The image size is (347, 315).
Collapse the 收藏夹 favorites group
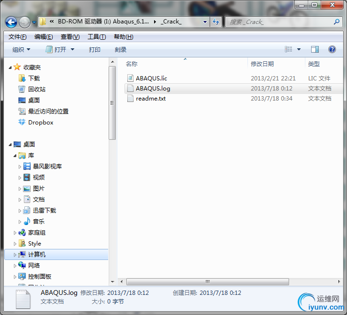[x=10, y=67]
